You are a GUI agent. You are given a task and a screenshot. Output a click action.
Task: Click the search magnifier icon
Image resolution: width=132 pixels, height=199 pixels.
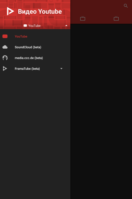coord(126,6)
